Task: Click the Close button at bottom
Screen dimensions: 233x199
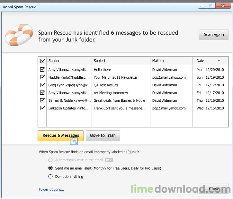Action: (x=213, y=189)
